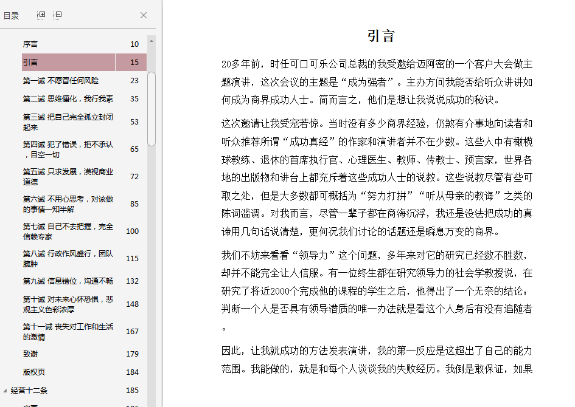Screen dimensions: 575x407
Task: Click the collapse-all icon in contents header
Action: (58, 15)
